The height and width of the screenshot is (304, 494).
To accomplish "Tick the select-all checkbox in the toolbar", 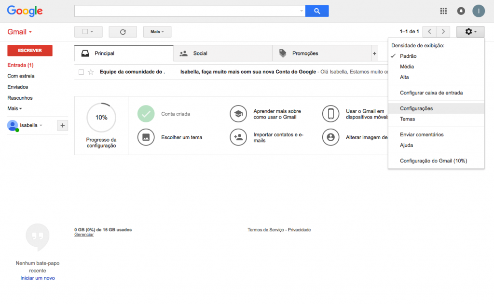I will pos(85,31).
